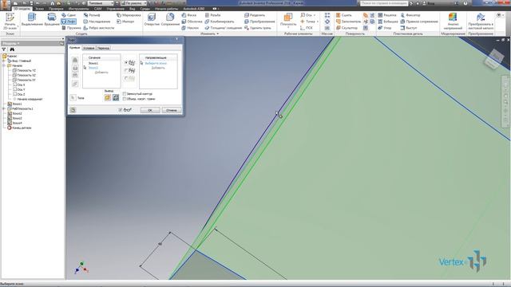
Task: Select the Derive (Наследование) tool
Action: tap(97, 22)
